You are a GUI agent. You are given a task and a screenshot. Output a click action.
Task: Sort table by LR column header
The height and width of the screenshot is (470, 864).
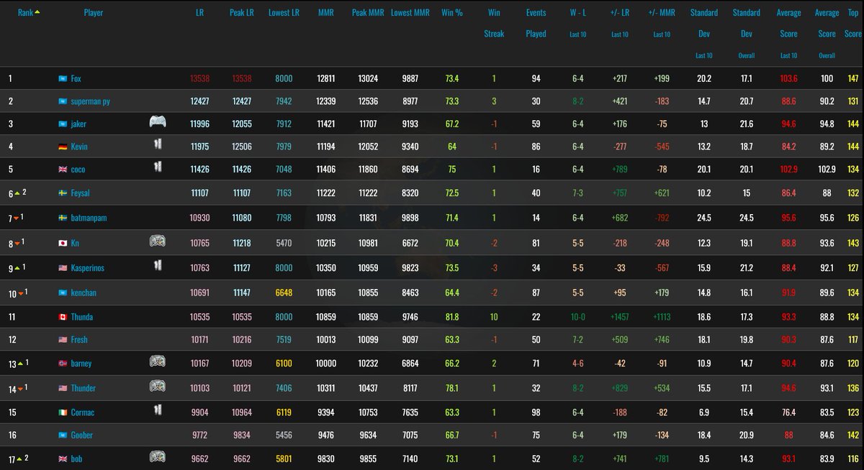click(199, 12)
